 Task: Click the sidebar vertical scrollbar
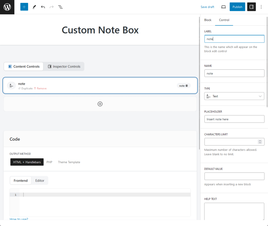pyautogui.click(x=267, y=62)
